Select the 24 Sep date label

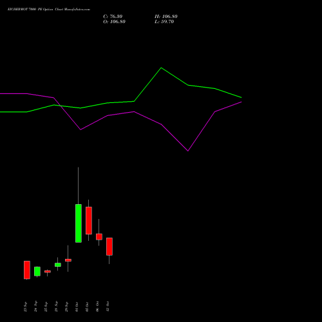click(x=35, y=307)
